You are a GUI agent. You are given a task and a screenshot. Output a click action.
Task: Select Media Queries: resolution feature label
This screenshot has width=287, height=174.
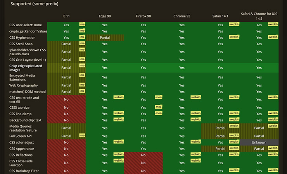point(23,128)
